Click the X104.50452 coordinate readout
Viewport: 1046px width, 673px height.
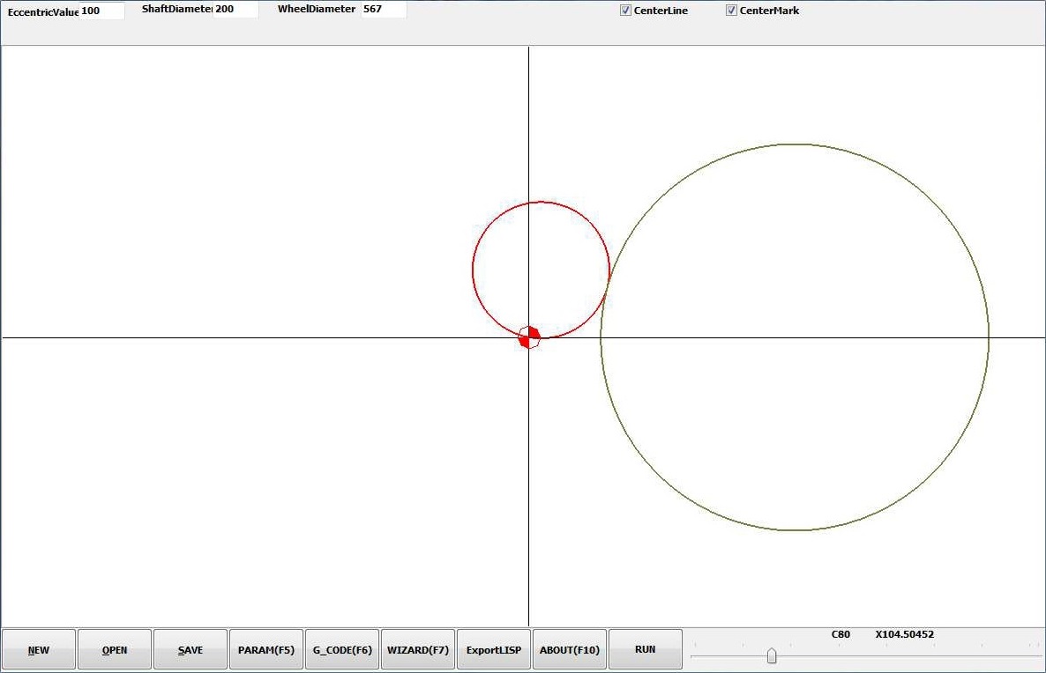904,634
